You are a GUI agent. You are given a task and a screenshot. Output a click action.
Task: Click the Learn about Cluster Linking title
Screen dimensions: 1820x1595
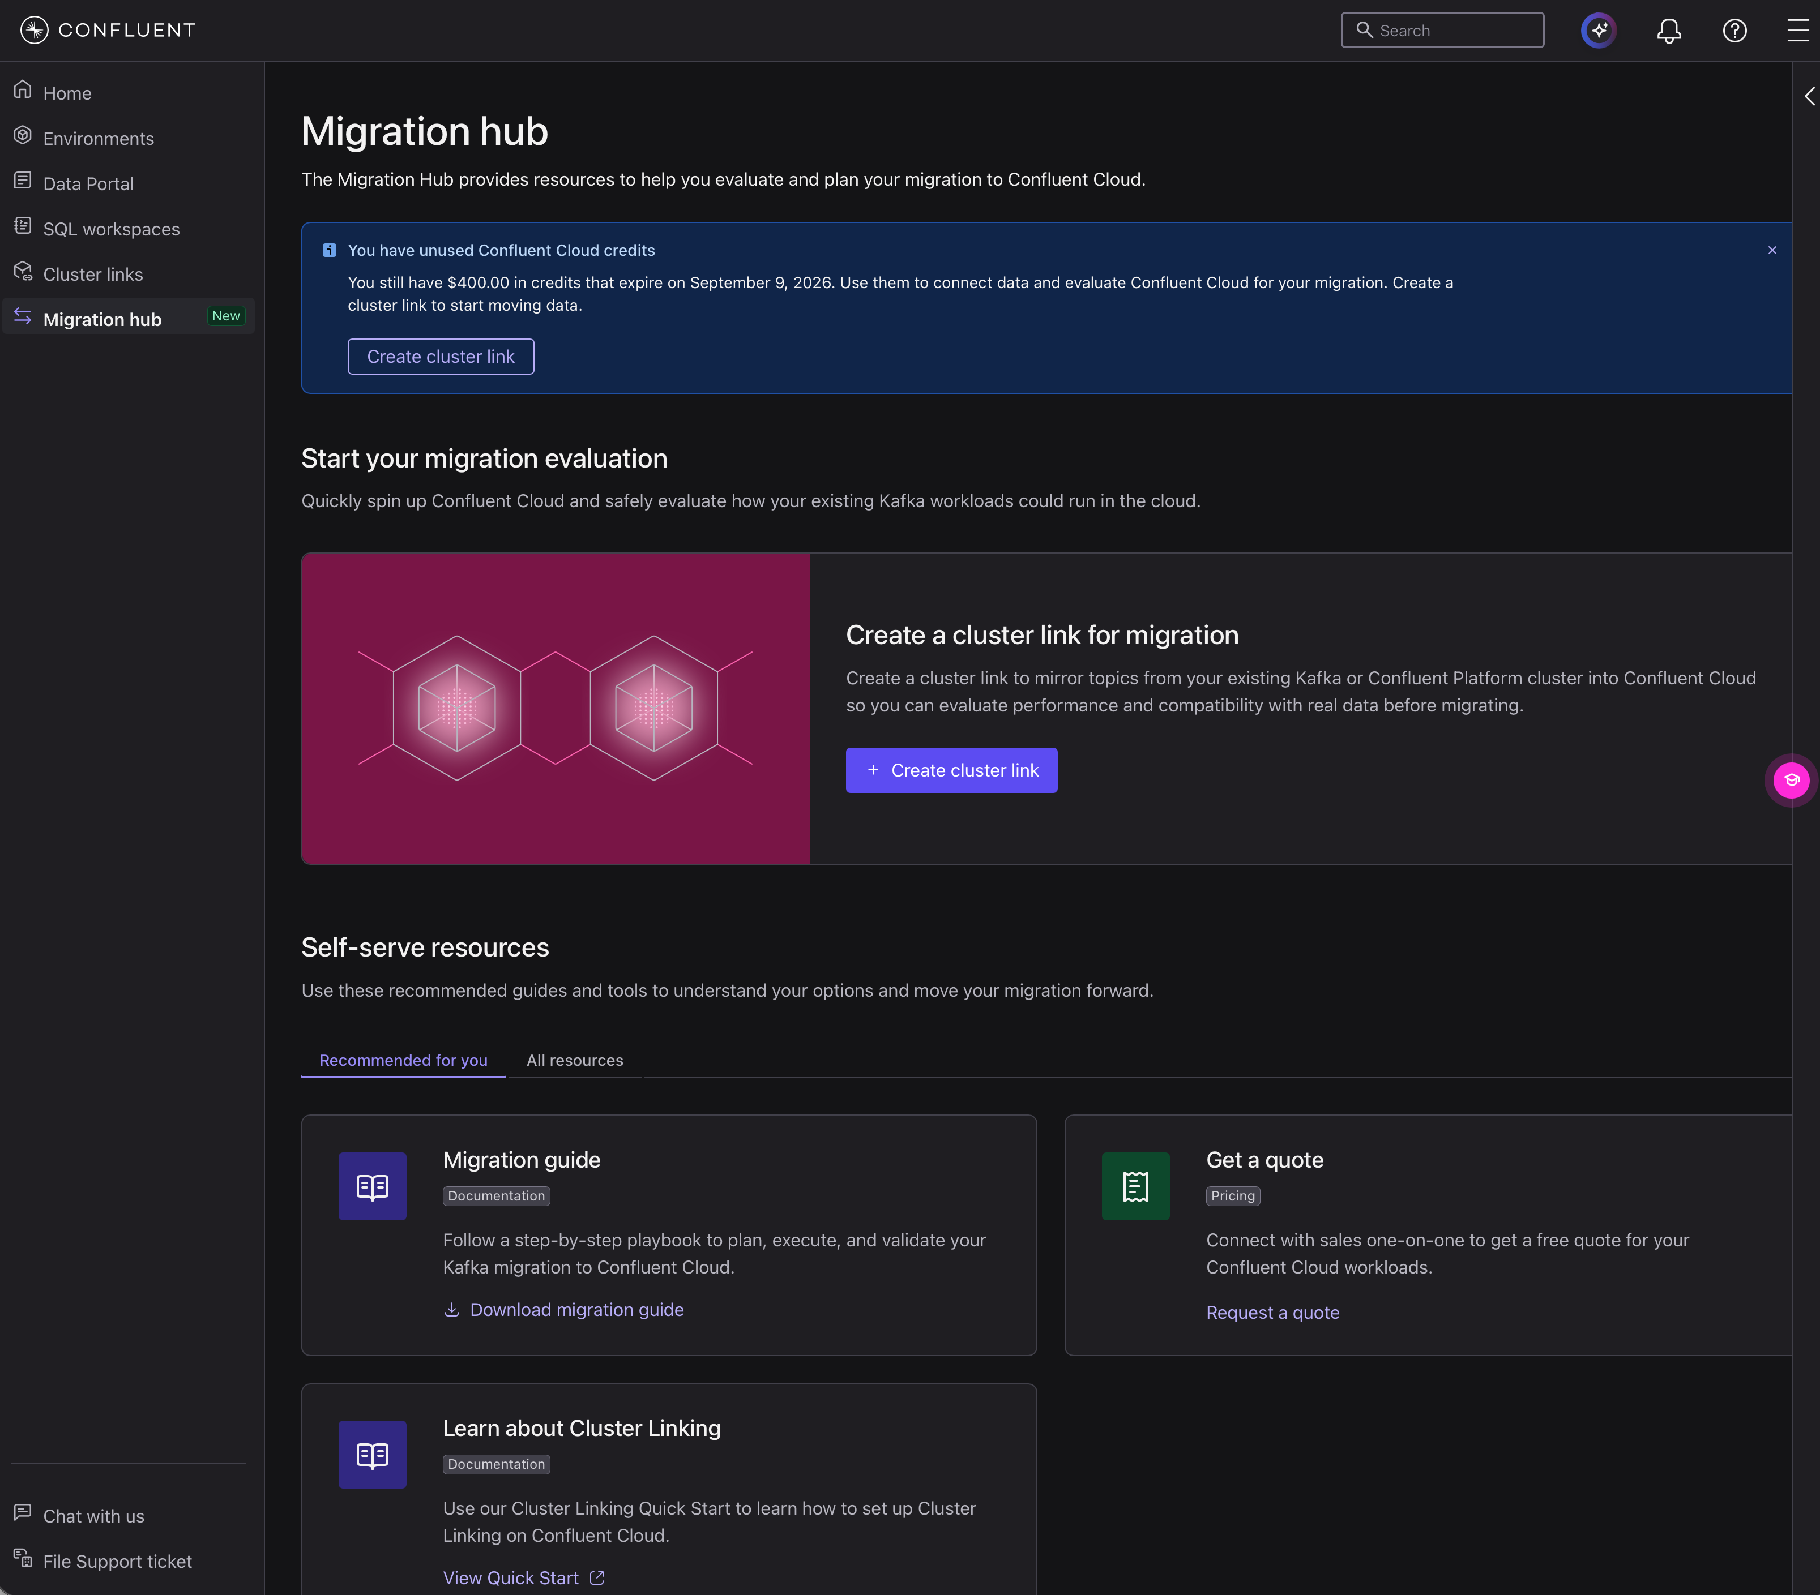click(x=582, y=1427)
